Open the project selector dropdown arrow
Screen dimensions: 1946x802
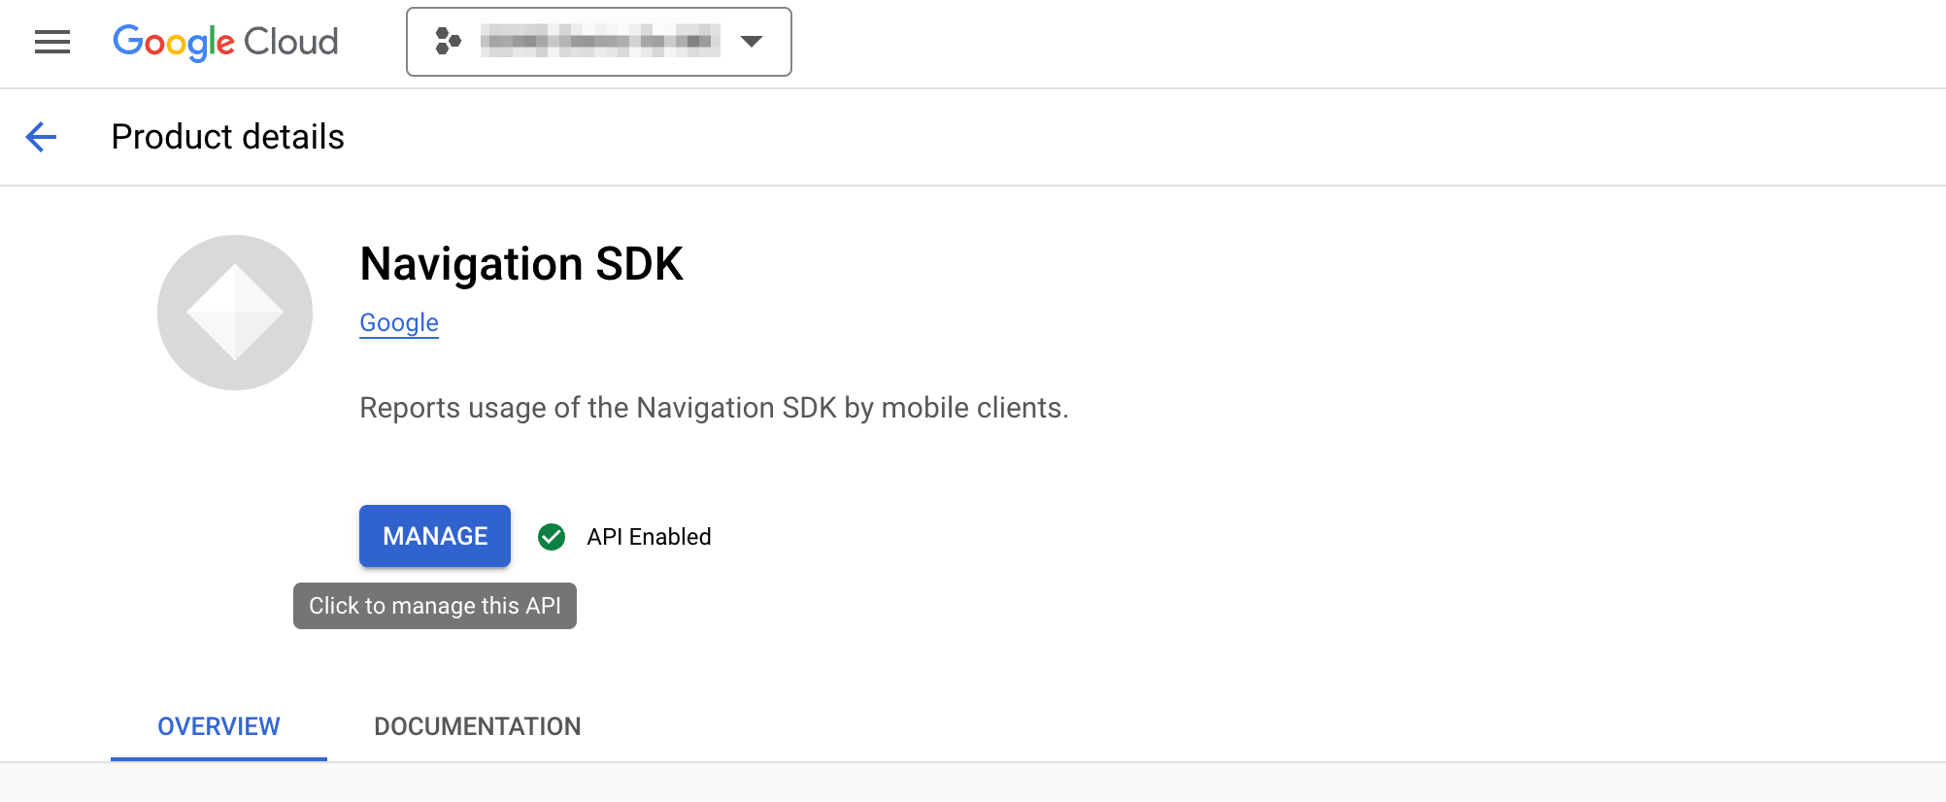tap(752, 42)
